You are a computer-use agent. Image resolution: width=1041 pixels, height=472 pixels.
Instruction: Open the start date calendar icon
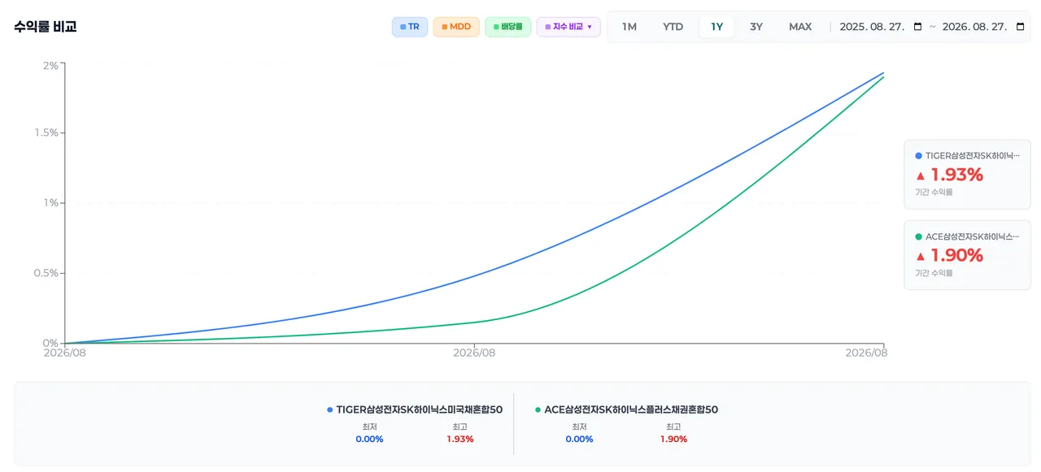pyautogui.click(x=918, y=27)
